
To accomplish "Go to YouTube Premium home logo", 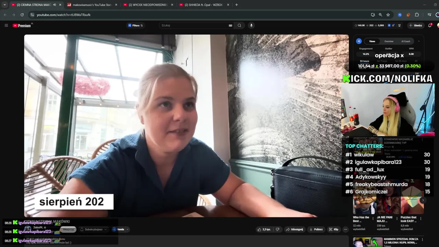I will [22, 25].
